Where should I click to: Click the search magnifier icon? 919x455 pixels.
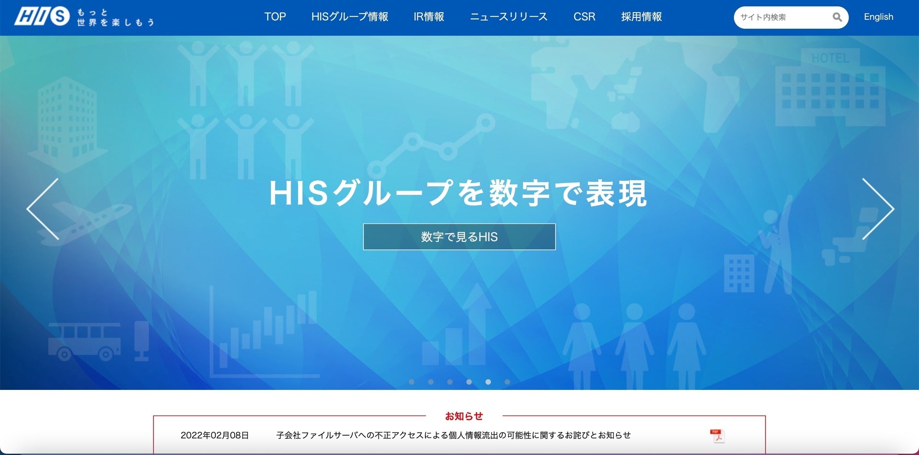point(837,17)
